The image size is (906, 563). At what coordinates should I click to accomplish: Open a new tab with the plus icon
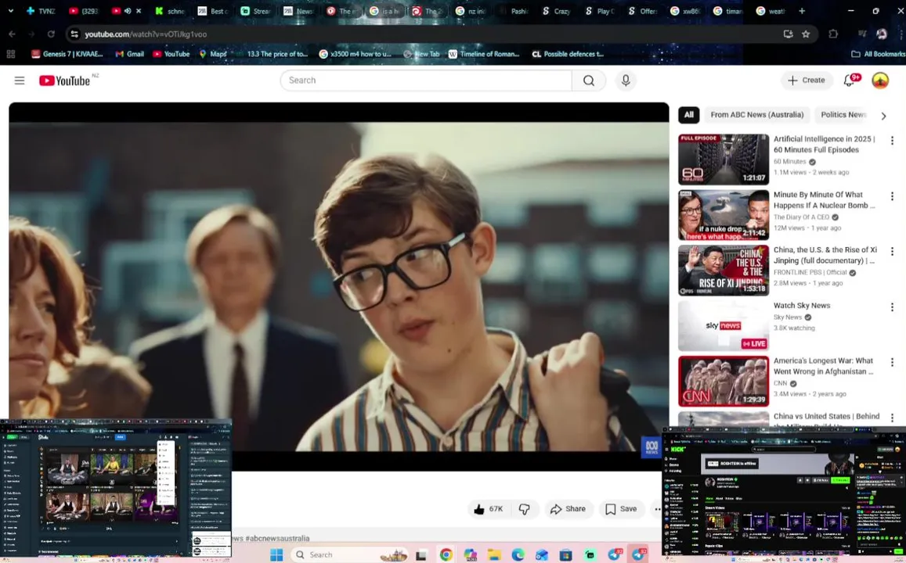[801, 11]
